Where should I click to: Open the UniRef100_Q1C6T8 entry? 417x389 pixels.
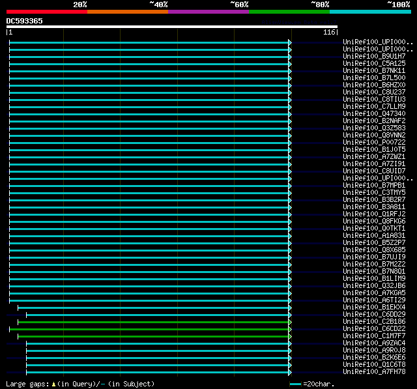(374, 365)
